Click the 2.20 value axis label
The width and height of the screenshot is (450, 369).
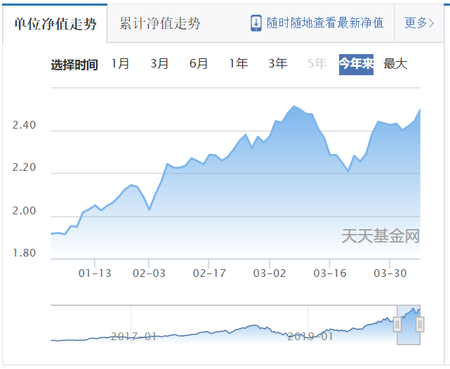[x=24, y=167]
